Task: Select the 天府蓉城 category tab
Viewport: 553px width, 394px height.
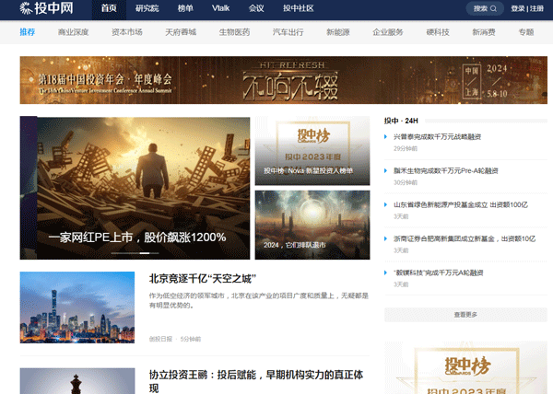Action: pyautogui.click(x=181, y=32)
